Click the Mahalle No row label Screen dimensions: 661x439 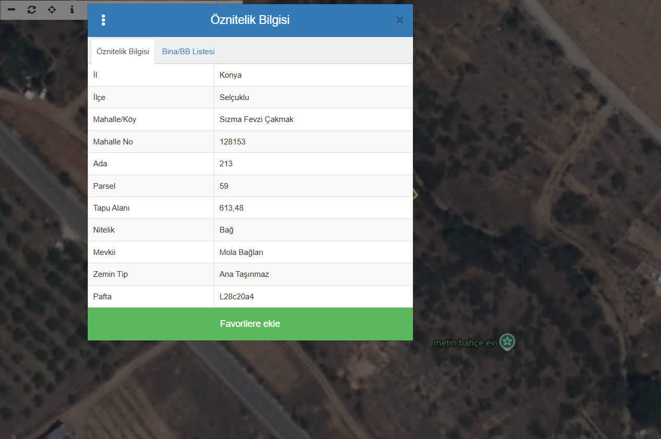coord(113,142)
